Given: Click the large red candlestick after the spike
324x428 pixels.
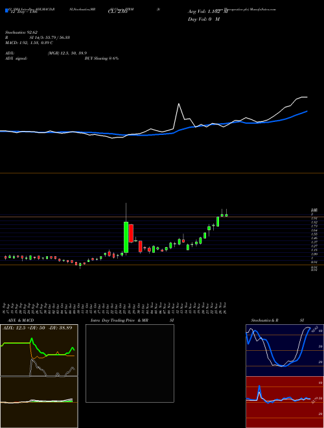Looking at the screenshot, I should 131,233.
